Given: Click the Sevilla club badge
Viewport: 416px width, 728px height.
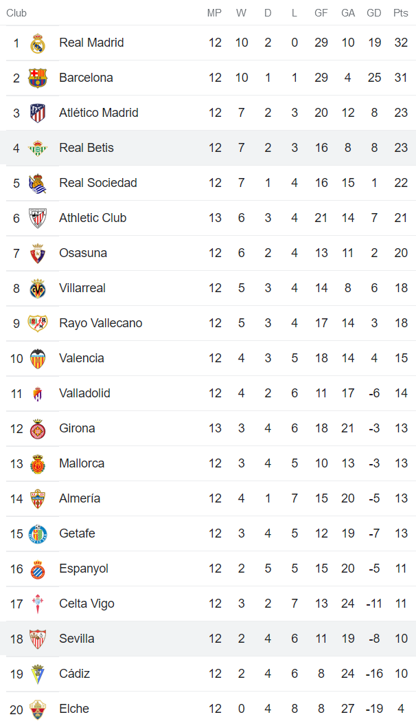Looking at the screenshot, I should 38,639.
